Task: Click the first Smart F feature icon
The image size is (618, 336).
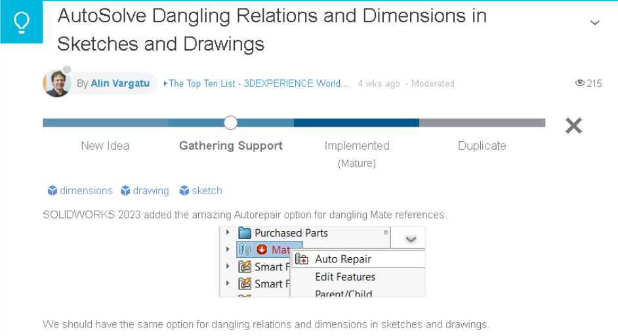Action: (x=245, y=267)
